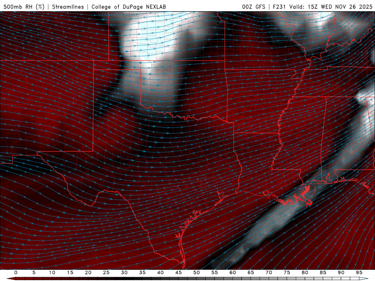Select the '65' label on the color scale
Image resolution: width=375 pixels, height=281 pixels.
[x=251, y=273]
